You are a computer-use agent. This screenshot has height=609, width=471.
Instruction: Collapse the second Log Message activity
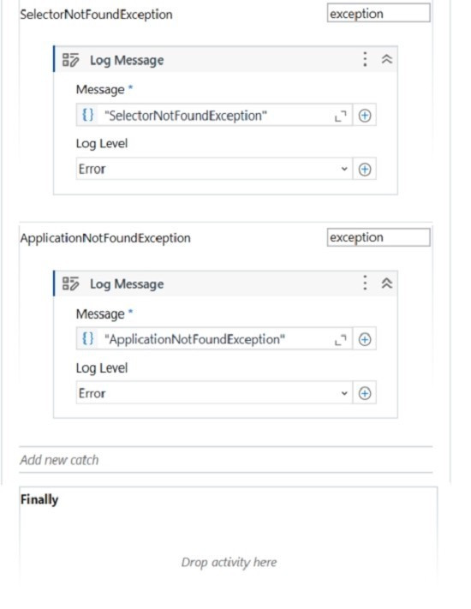click(387, 284)
